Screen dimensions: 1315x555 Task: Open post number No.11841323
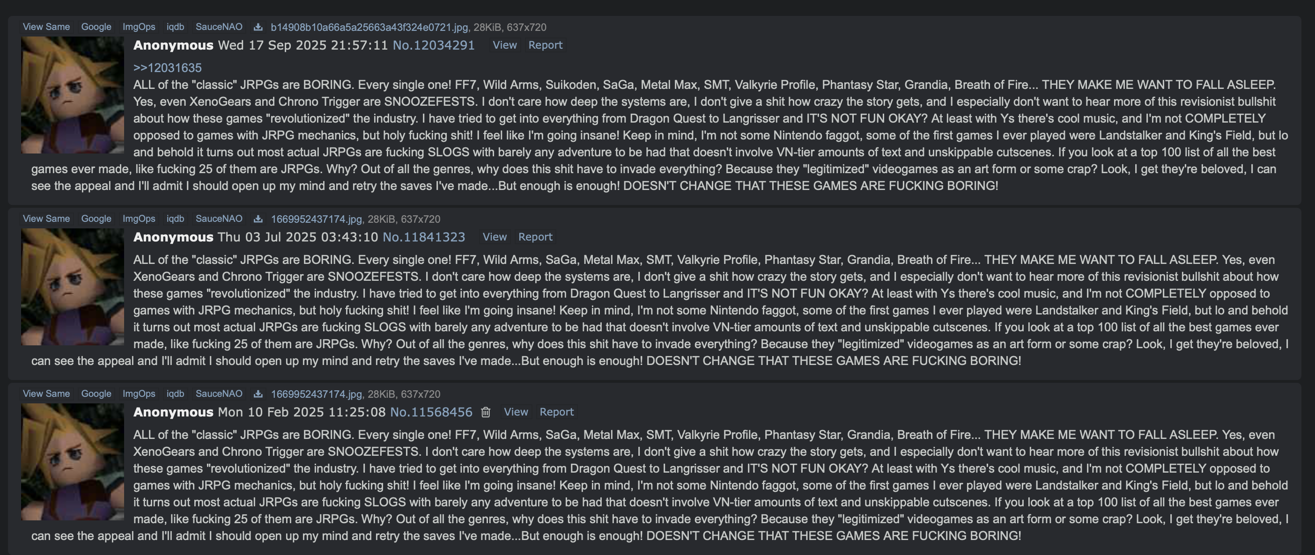pyautogui.click(x=424, y=237)
